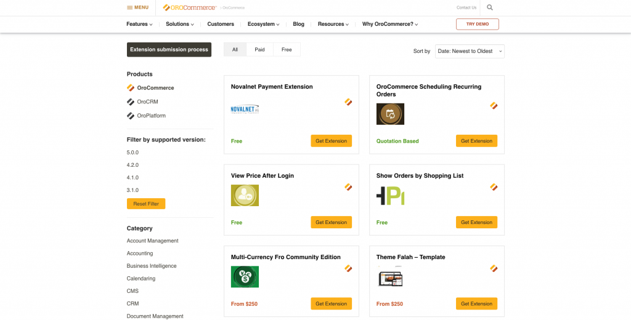Click Oro badge icon on Novalnet card

[x=349, y=102]
